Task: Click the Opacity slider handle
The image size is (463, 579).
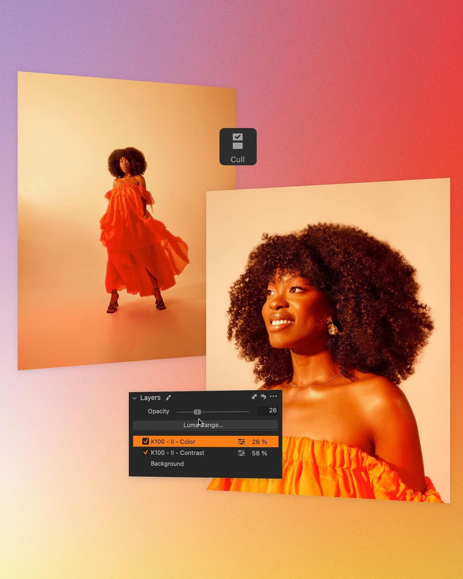Action: (197, 412)
